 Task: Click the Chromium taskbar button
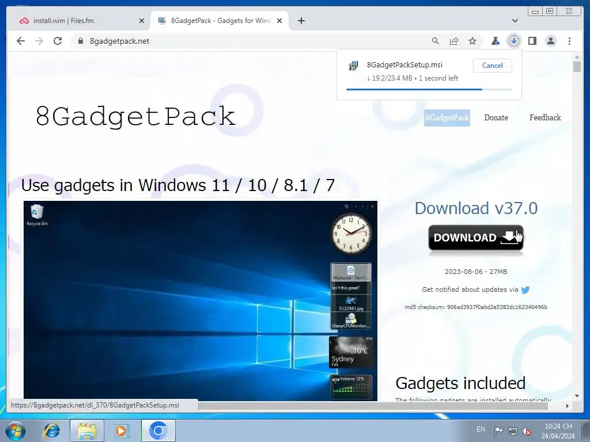tap(158, 430)
